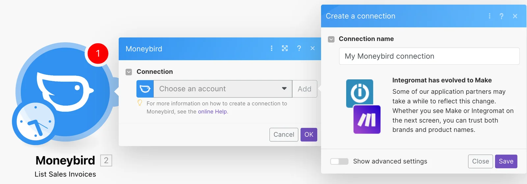Click the Connection name label

pyautogui.click(x=366, y=39)
